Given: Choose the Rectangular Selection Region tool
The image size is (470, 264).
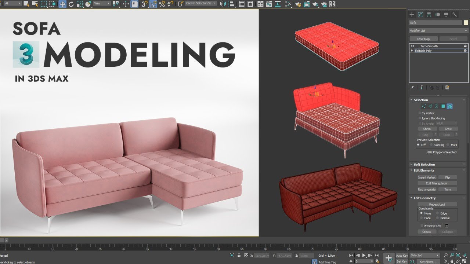Looking at the screenshot, I should 44,4.
